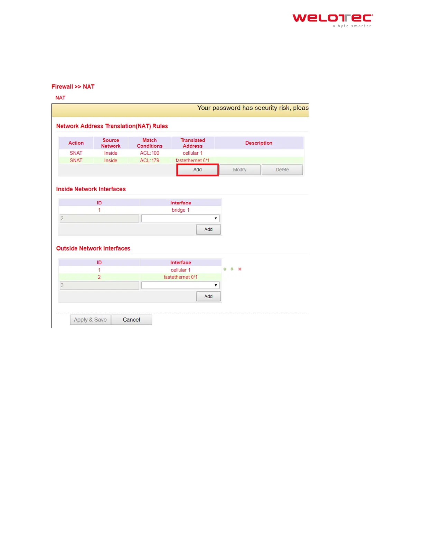Delete cellular 1 interface with red X
Image resolution: width=423 pixels, height=548 pixels.
(x=240, y=269)
